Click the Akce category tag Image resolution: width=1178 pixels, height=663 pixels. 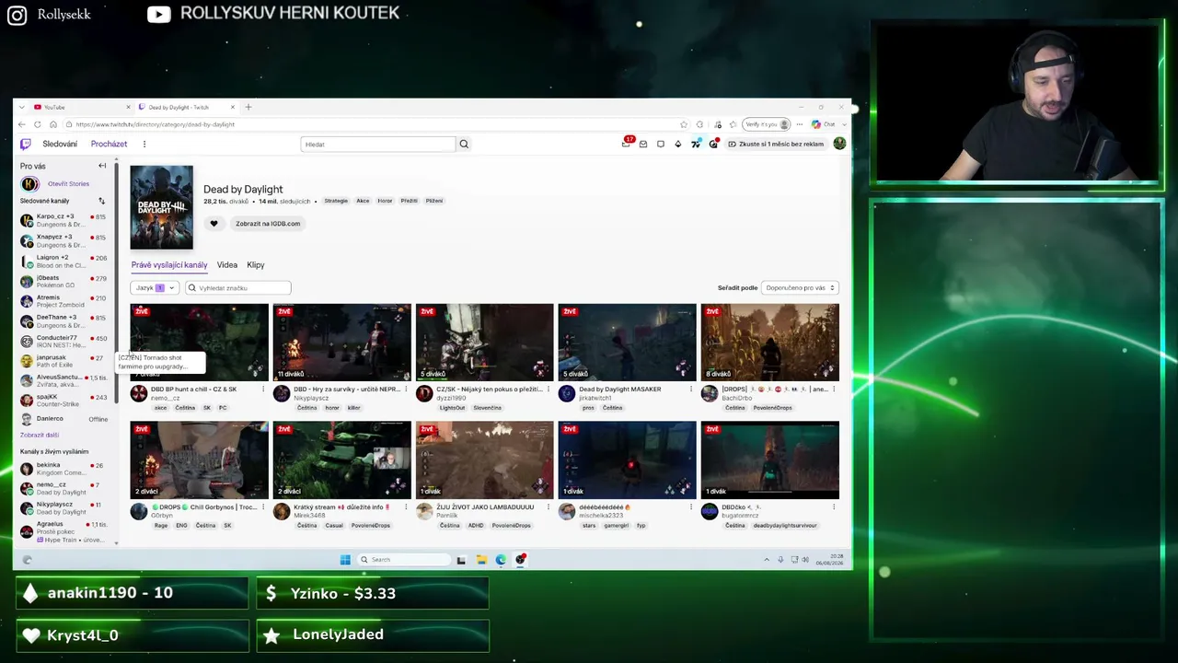point(363,201)
